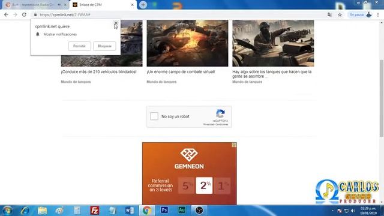Close the first browser tab
The width and height of the screenshot is (384, 216).
pyautogui.click(x=65, y=5)
